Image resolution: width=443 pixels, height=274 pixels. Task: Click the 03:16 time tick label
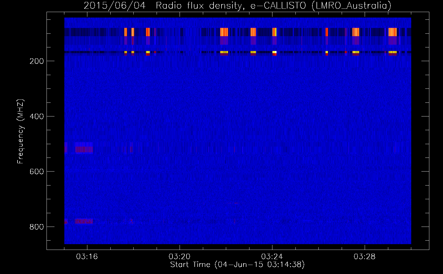pos(87,257)
